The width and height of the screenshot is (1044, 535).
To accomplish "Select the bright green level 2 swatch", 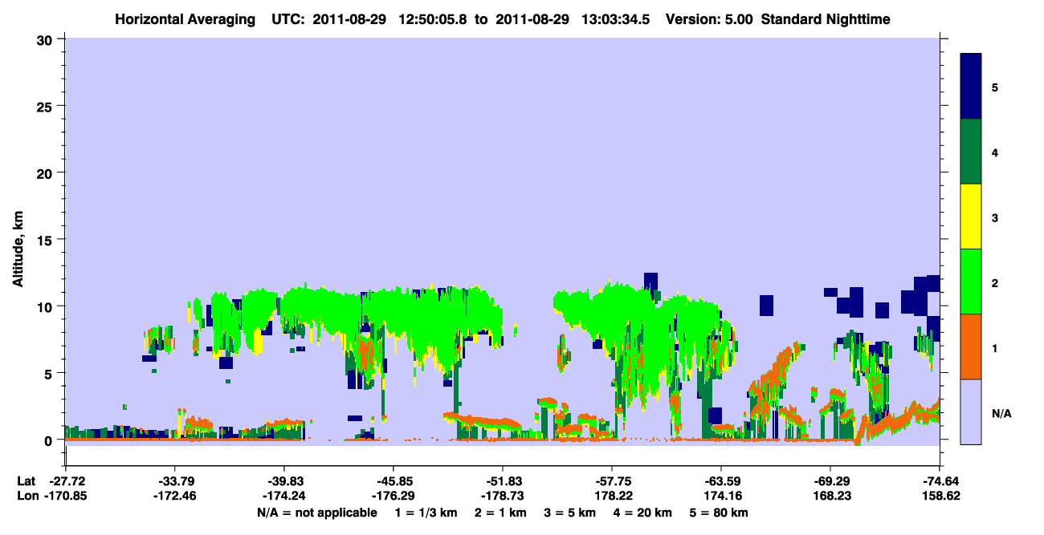I will pos(971,282).
